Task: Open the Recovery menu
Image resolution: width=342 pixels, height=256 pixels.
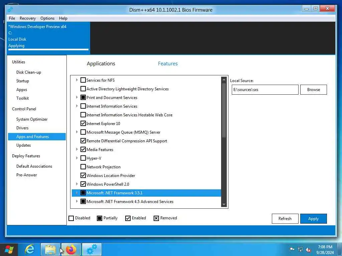Action: [28, 18]
